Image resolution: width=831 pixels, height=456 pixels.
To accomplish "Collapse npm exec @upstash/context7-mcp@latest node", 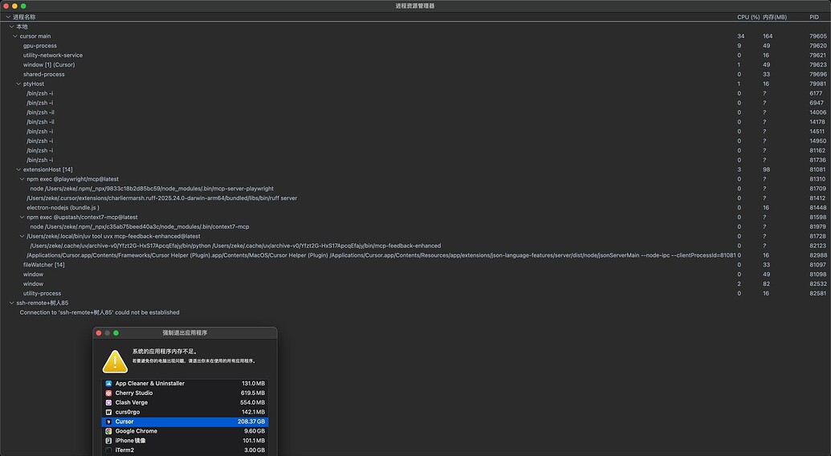I will (22, 217).
